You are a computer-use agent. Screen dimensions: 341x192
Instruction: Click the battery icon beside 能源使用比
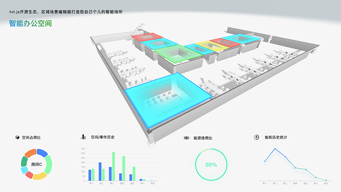pos(187,138)
